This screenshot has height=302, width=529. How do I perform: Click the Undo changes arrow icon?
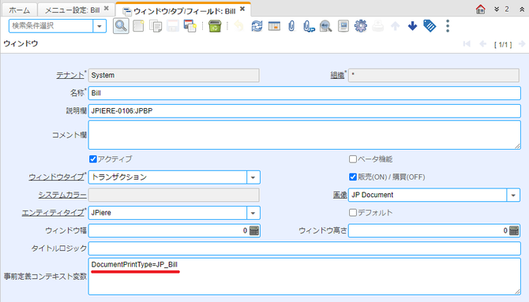(x=239, y=26)
